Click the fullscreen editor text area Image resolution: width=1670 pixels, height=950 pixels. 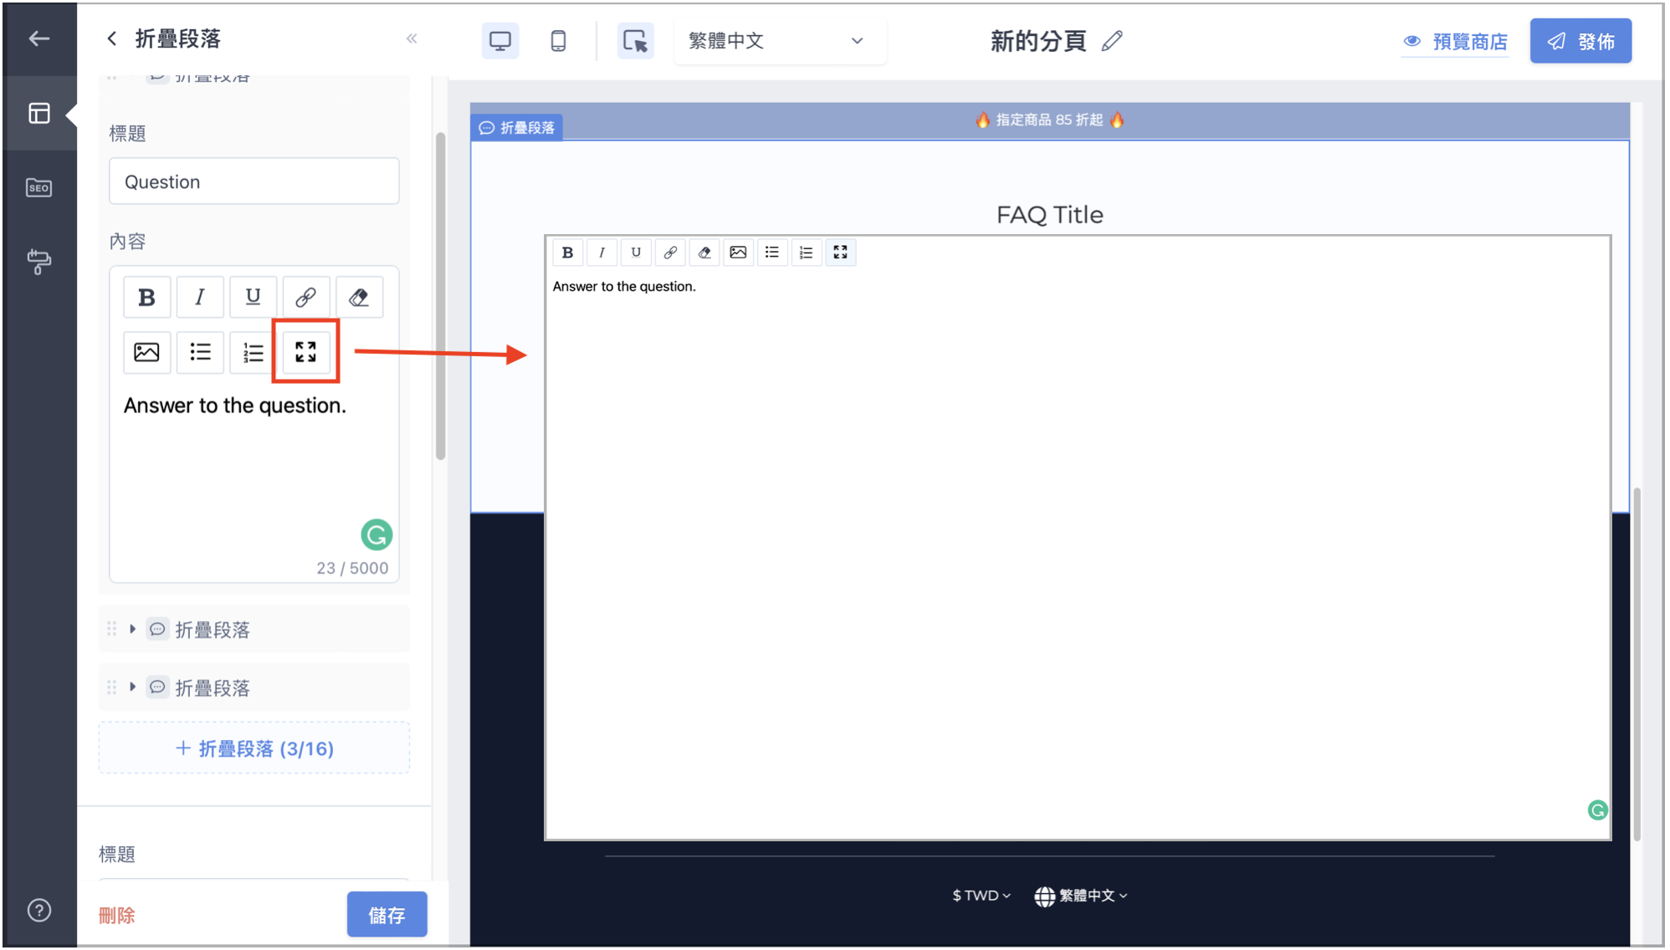[x=1078, y=552]
